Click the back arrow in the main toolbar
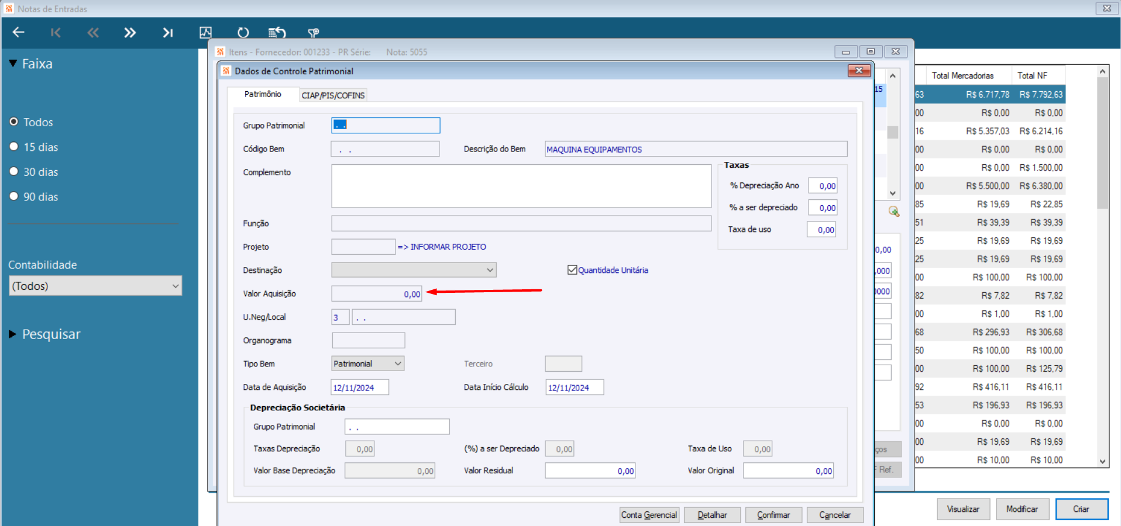Image resolution: width=1121 pixels, height=526 pixels. tap(19, 32)
